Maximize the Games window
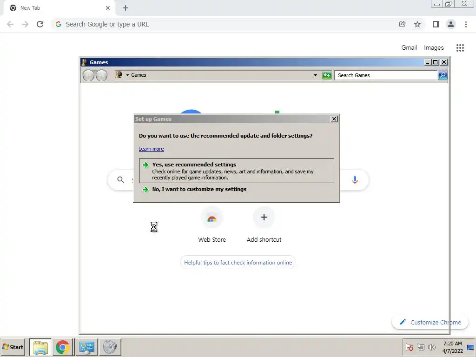The image size is (476, 357). 435,62
